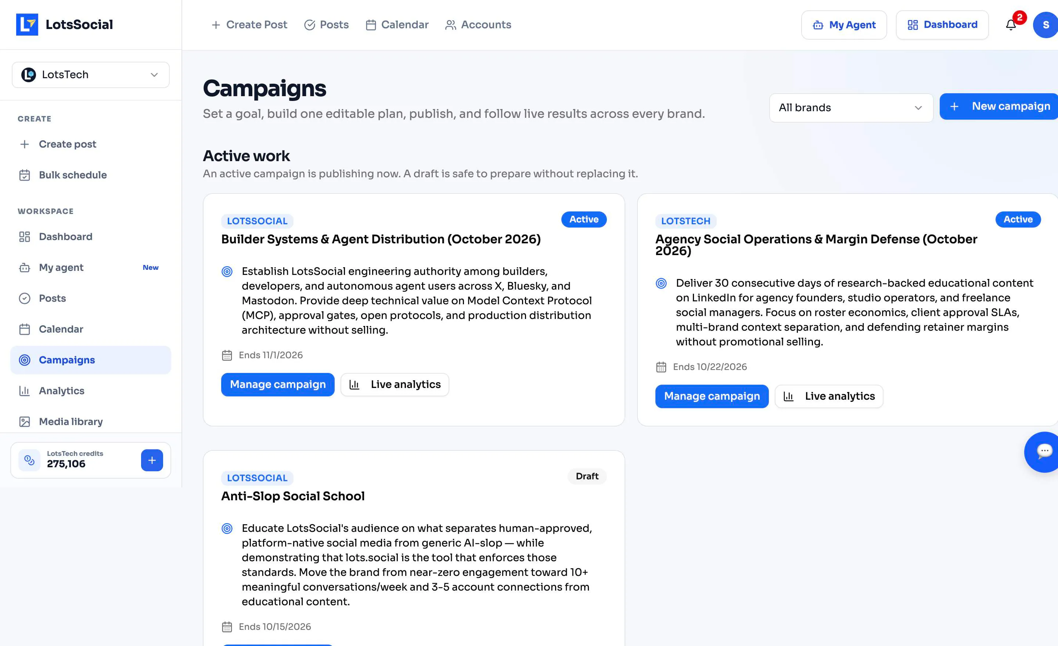Select Campaigns in the sidebar

coord(91,360)
